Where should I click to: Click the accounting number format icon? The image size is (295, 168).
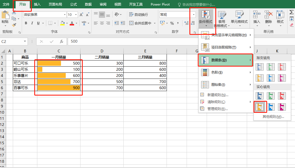(x=162, y=23)
